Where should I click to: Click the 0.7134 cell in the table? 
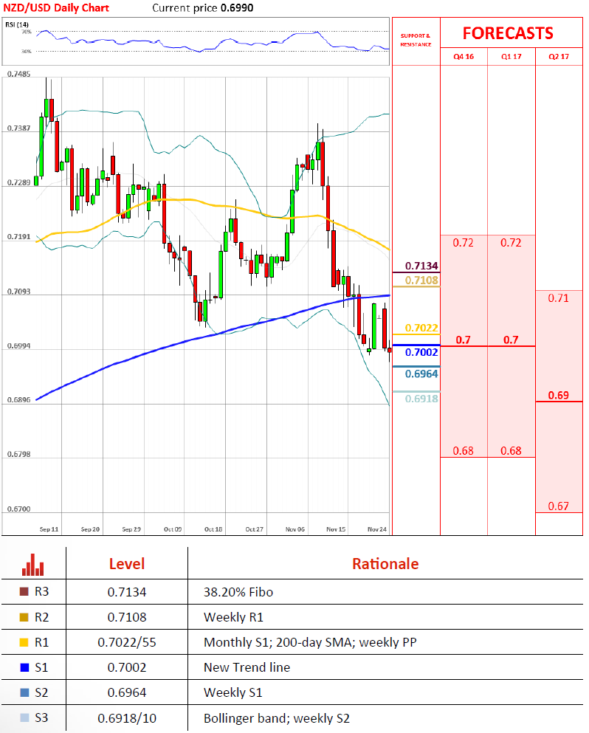(127, 592)
